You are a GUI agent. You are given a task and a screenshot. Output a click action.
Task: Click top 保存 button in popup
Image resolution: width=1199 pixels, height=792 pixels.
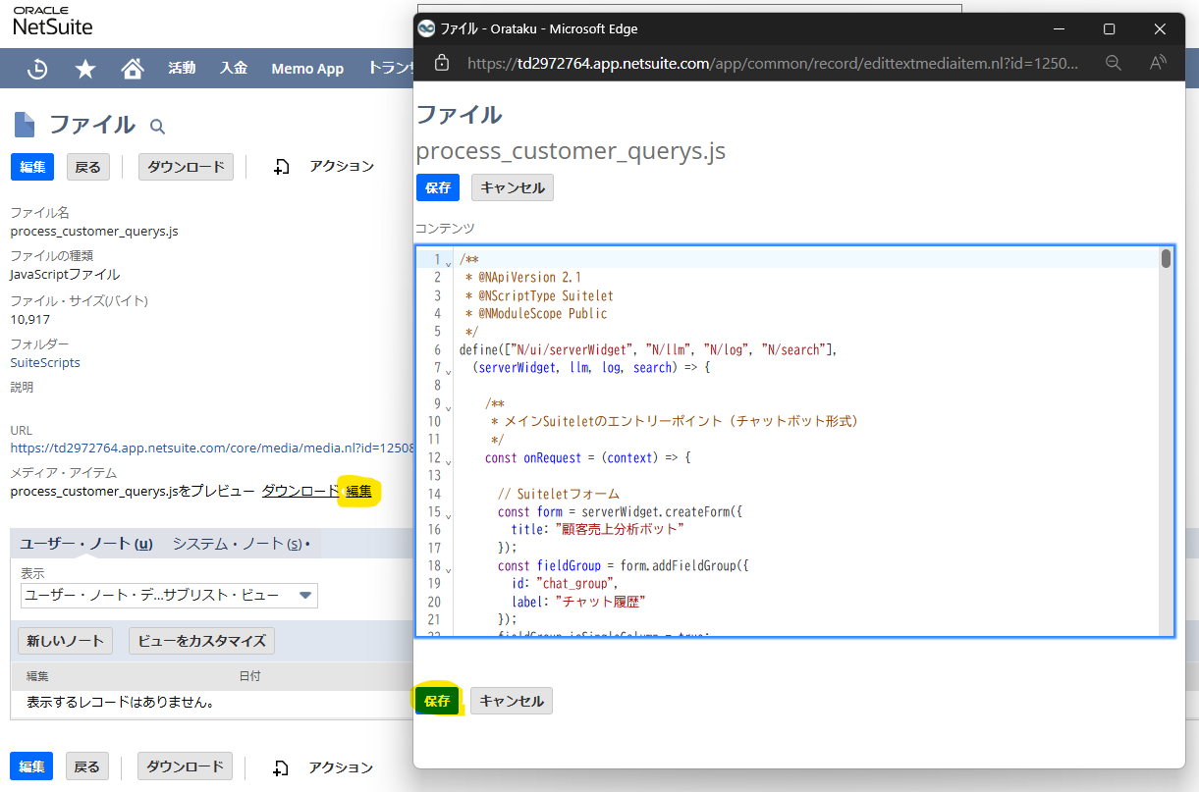point(438,187)
